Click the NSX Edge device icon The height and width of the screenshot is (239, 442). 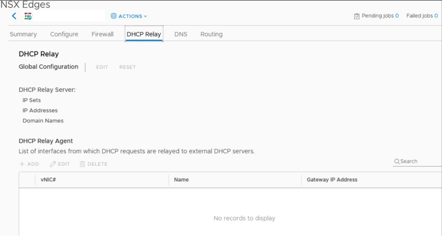pyautogui.click(x=28, y=16)
